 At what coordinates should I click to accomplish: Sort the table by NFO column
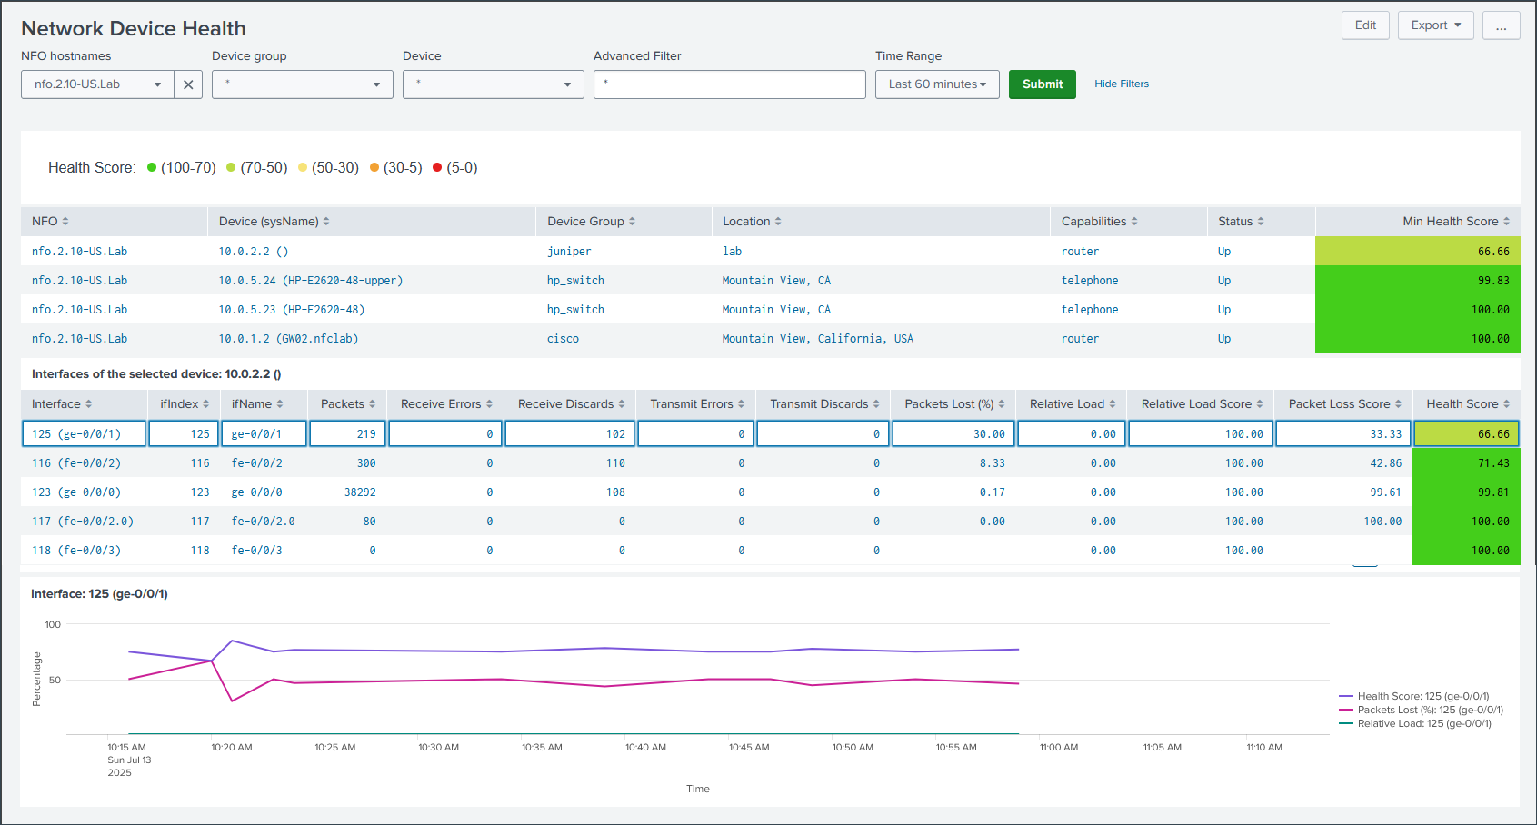pyautogui.click(x=50, y=222)
